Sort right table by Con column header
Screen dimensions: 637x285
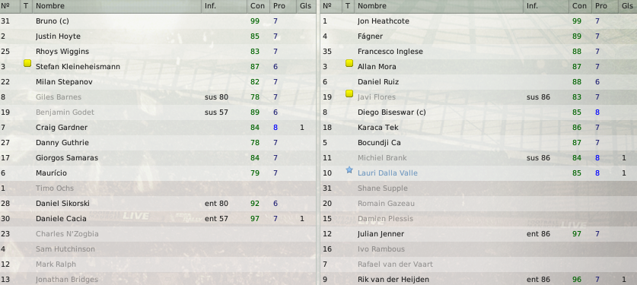click(580, 6)
